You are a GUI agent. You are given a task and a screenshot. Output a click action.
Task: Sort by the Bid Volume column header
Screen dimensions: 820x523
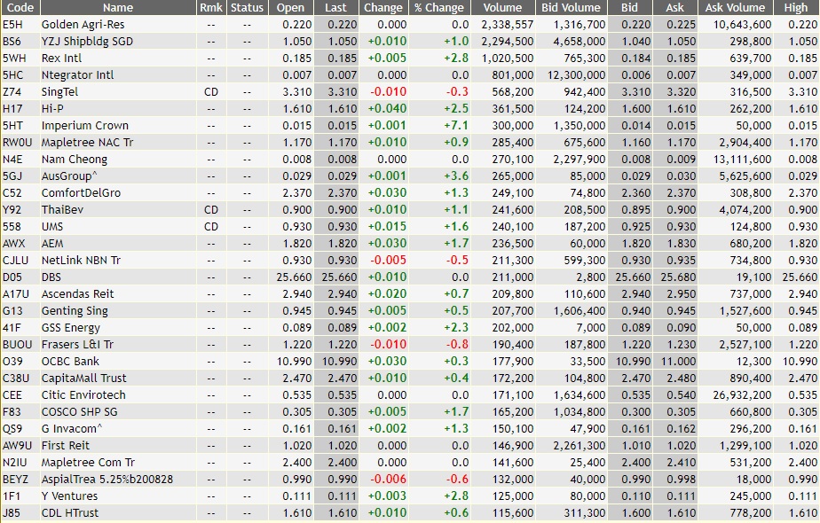tap(572, 7)
